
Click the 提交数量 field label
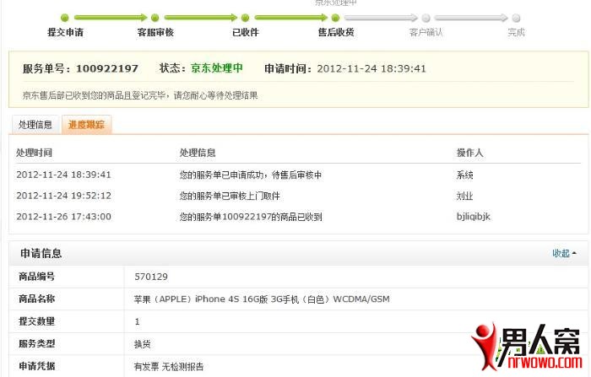click(x=37, y=321)
